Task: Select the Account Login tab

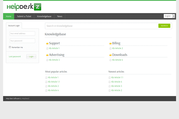Action: [x=14, y=26]
